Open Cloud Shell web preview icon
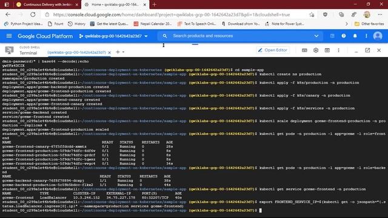The image size is (388, 218). (x=327, y=50)
